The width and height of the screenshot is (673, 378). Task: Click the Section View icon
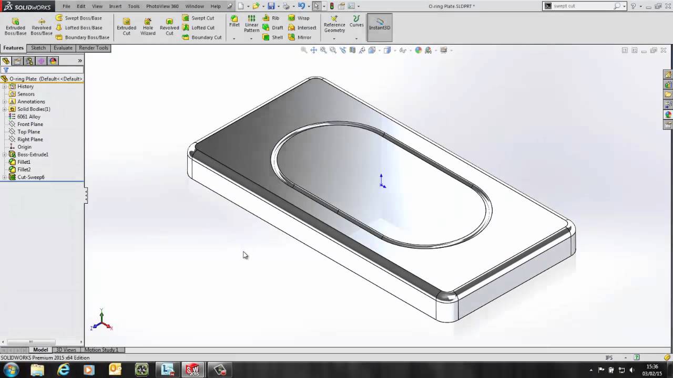tap(352, 50)
